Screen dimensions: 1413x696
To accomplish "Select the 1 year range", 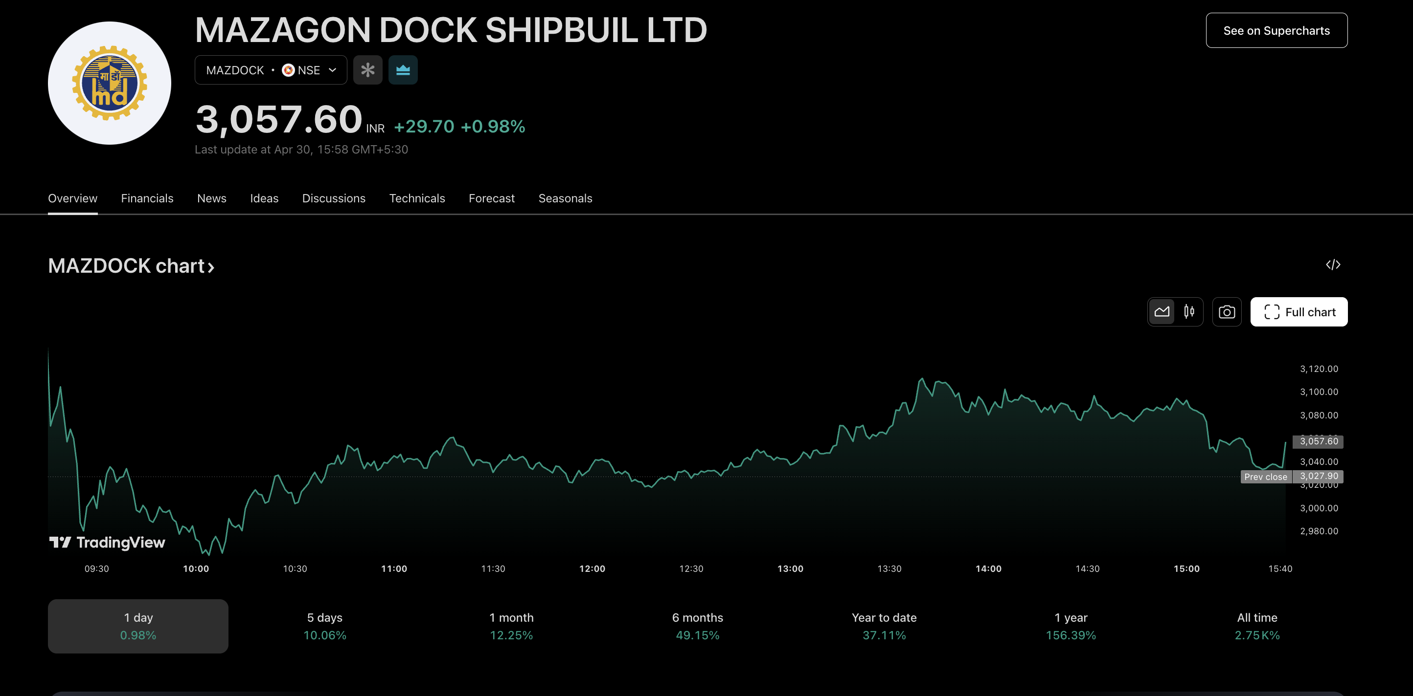I will point(1071,626).
